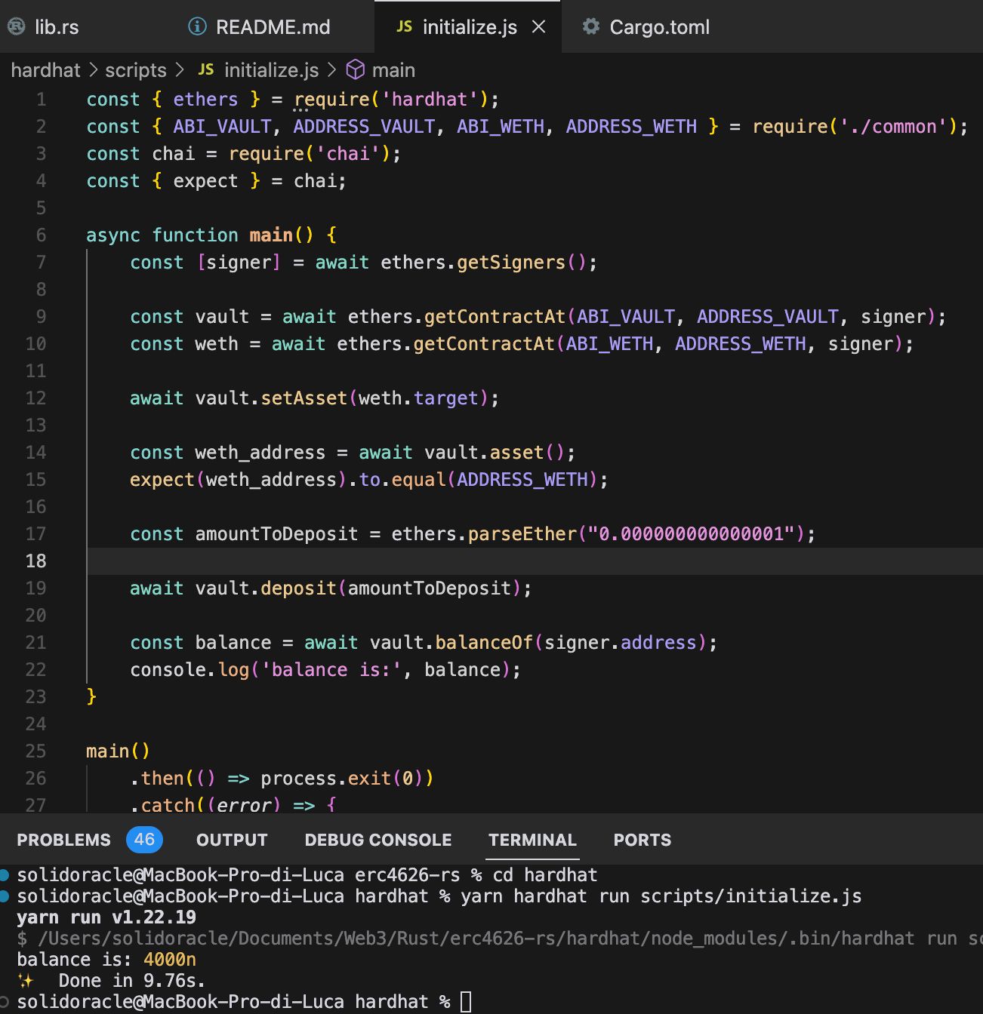Click 'yarn run v1.22.19' terminal output

click(x=106, y=917)
